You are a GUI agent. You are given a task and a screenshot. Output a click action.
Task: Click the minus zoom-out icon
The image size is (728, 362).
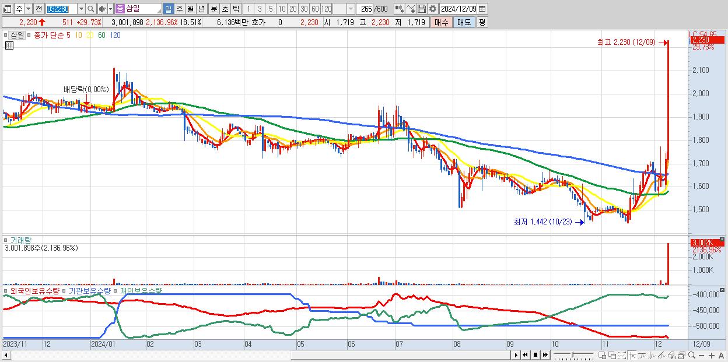702,355
